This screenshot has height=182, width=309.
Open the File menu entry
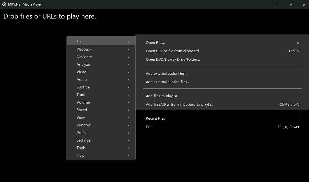coord(101,42)
